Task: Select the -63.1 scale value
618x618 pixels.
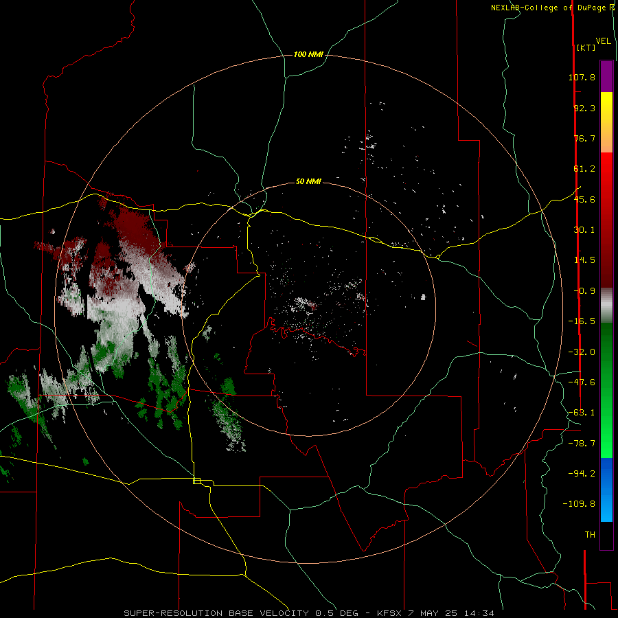Action: pos(582,413)
